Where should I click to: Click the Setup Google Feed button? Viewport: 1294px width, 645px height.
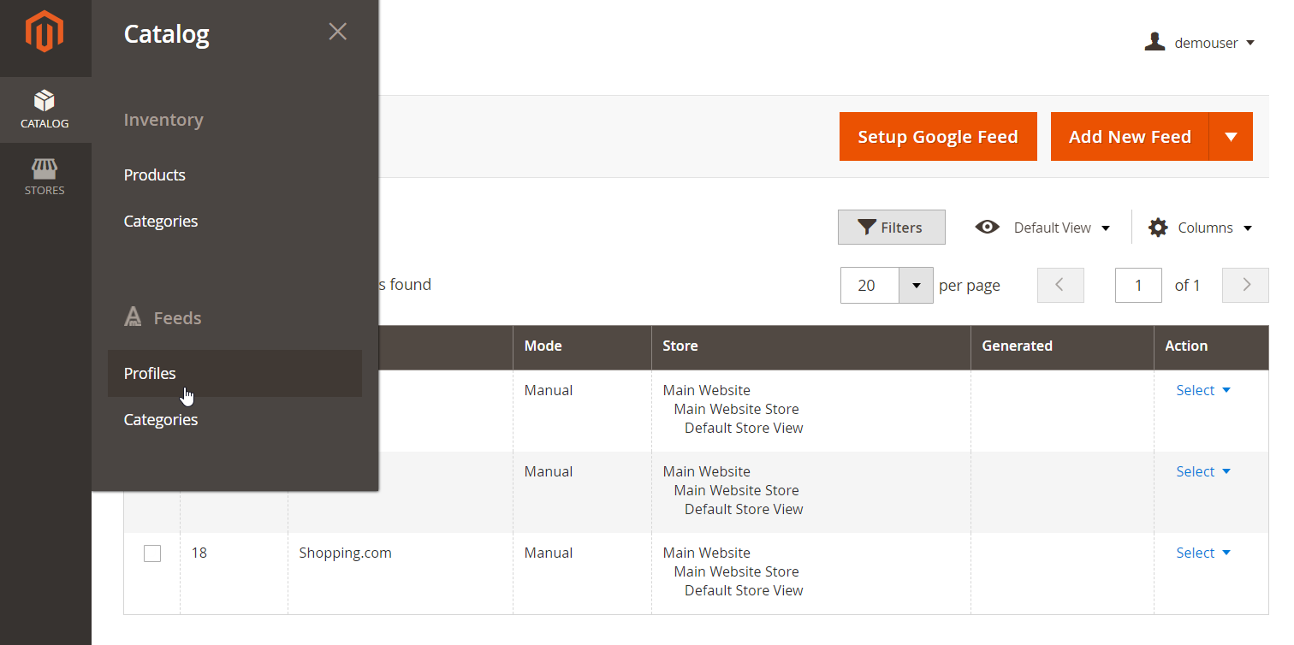(938, 136)
